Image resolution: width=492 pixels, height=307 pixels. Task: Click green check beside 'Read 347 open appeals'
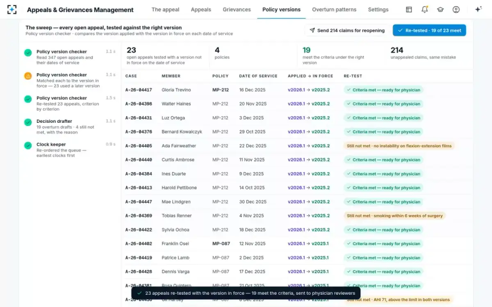pos(28,52)
